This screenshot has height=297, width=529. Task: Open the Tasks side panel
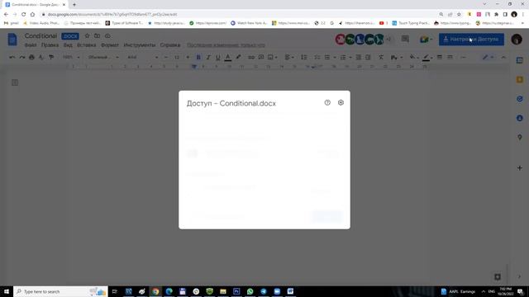pos(520,99)
